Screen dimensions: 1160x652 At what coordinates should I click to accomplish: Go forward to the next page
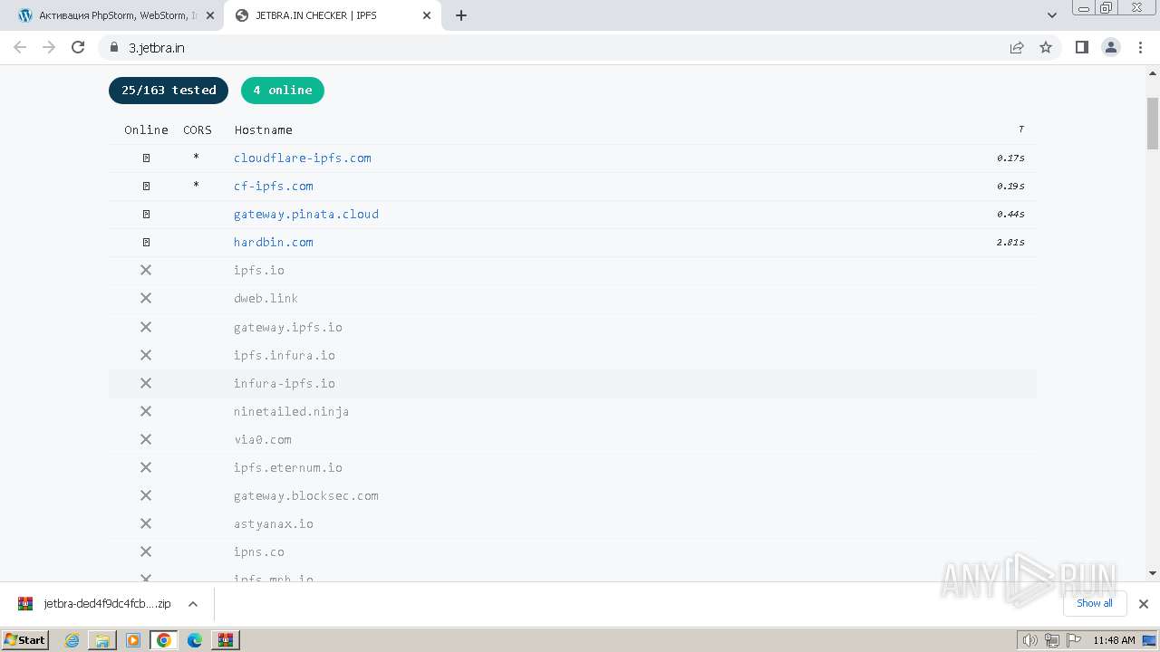point(49,47)
